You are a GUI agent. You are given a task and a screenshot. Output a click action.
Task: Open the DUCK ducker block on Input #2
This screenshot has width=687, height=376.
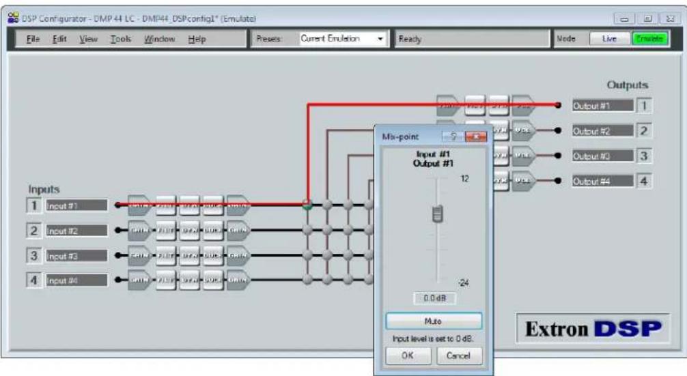pyautogui.click(x=213, y=230)
